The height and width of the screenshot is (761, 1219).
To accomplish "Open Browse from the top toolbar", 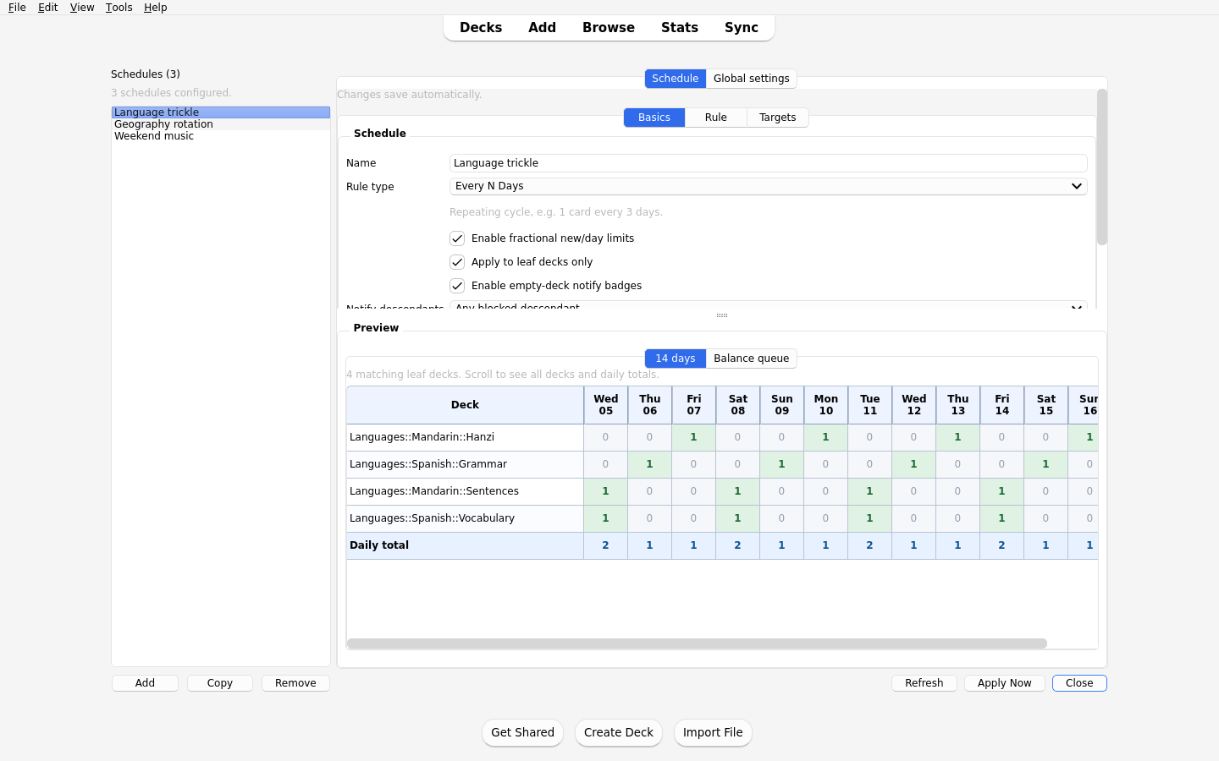I will (609, 28).
